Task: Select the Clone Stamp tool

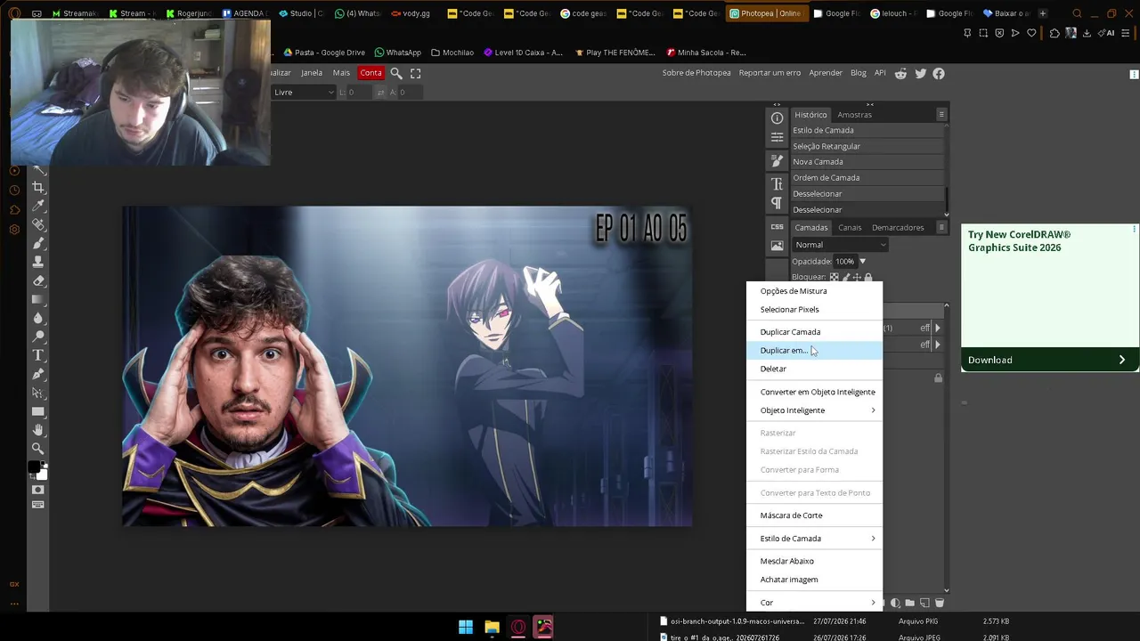Action: coord(38,262)
